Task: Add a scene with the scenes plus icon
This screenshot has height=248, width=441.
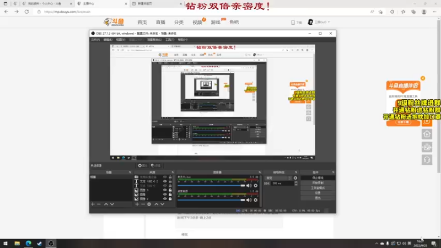Action: coord(93,204)
